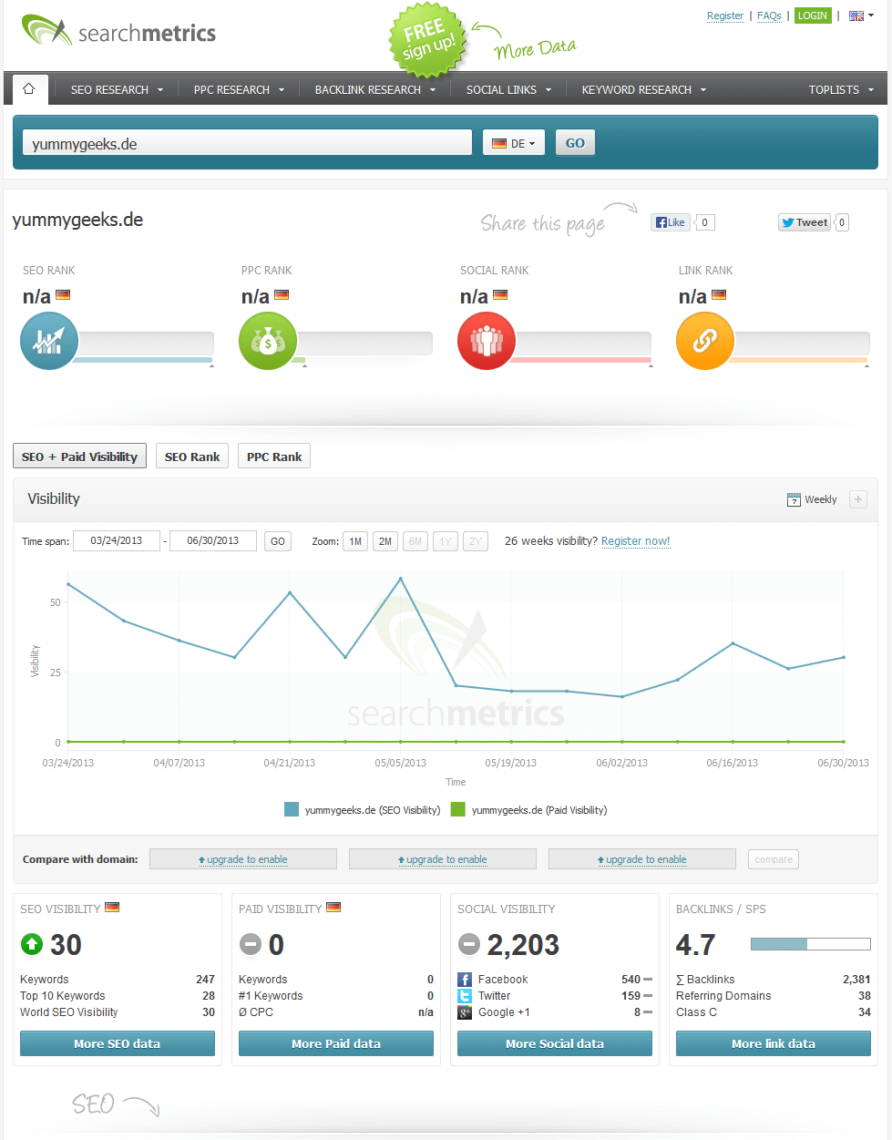Viewport: 892px width, 1140px height.
Task: Set chart zoom to 1M
Action: click(355, 541)
